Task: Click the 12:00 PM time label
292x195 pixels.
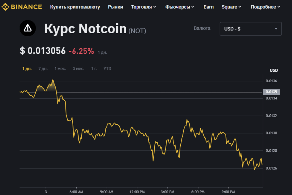Action: click(x=137, y=192)
